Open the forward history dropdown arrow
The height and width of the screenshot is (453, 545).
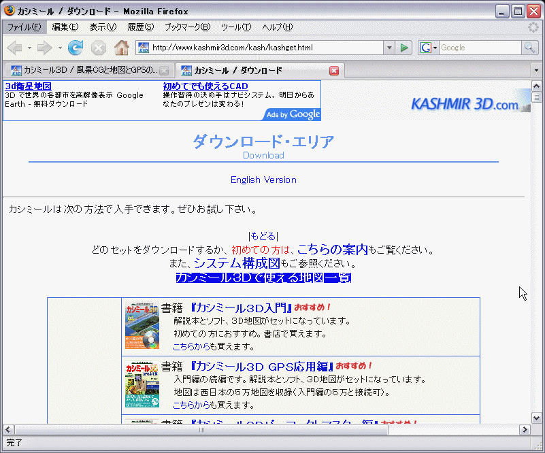click(x=60, y=48)
